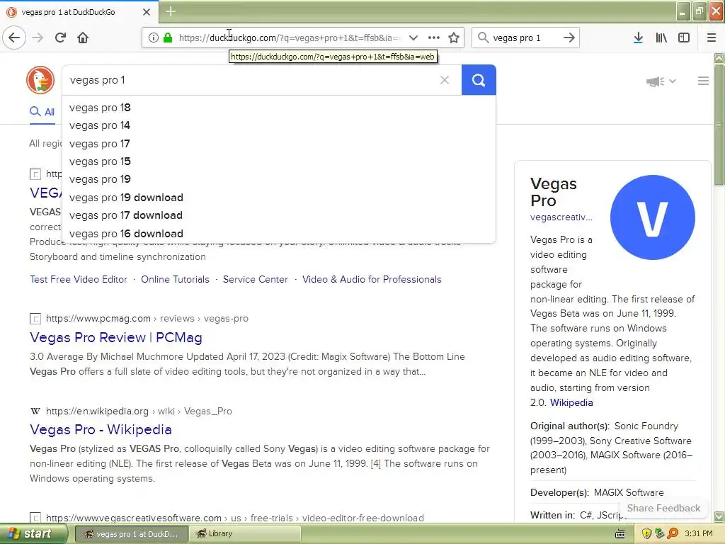Click the vegas pro 1 at DuckD... taskbar button
This screenshot has height=544, width=725.
click(x=131, y=533)
